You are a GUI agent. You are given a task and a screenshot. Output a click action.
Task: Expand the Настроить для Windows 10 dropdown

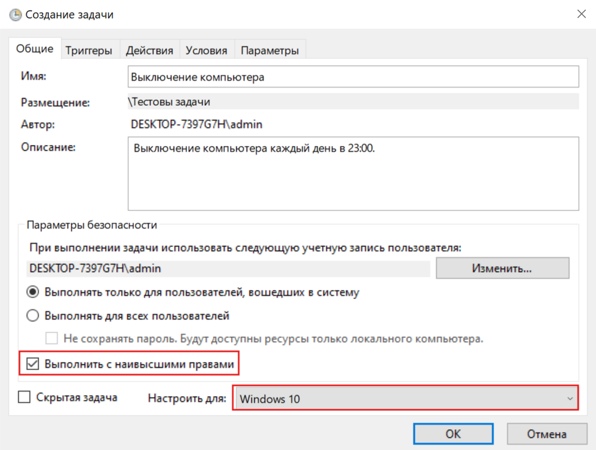405,399
